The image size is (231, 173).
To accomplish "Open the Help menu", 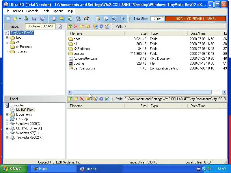I will 70,11.
